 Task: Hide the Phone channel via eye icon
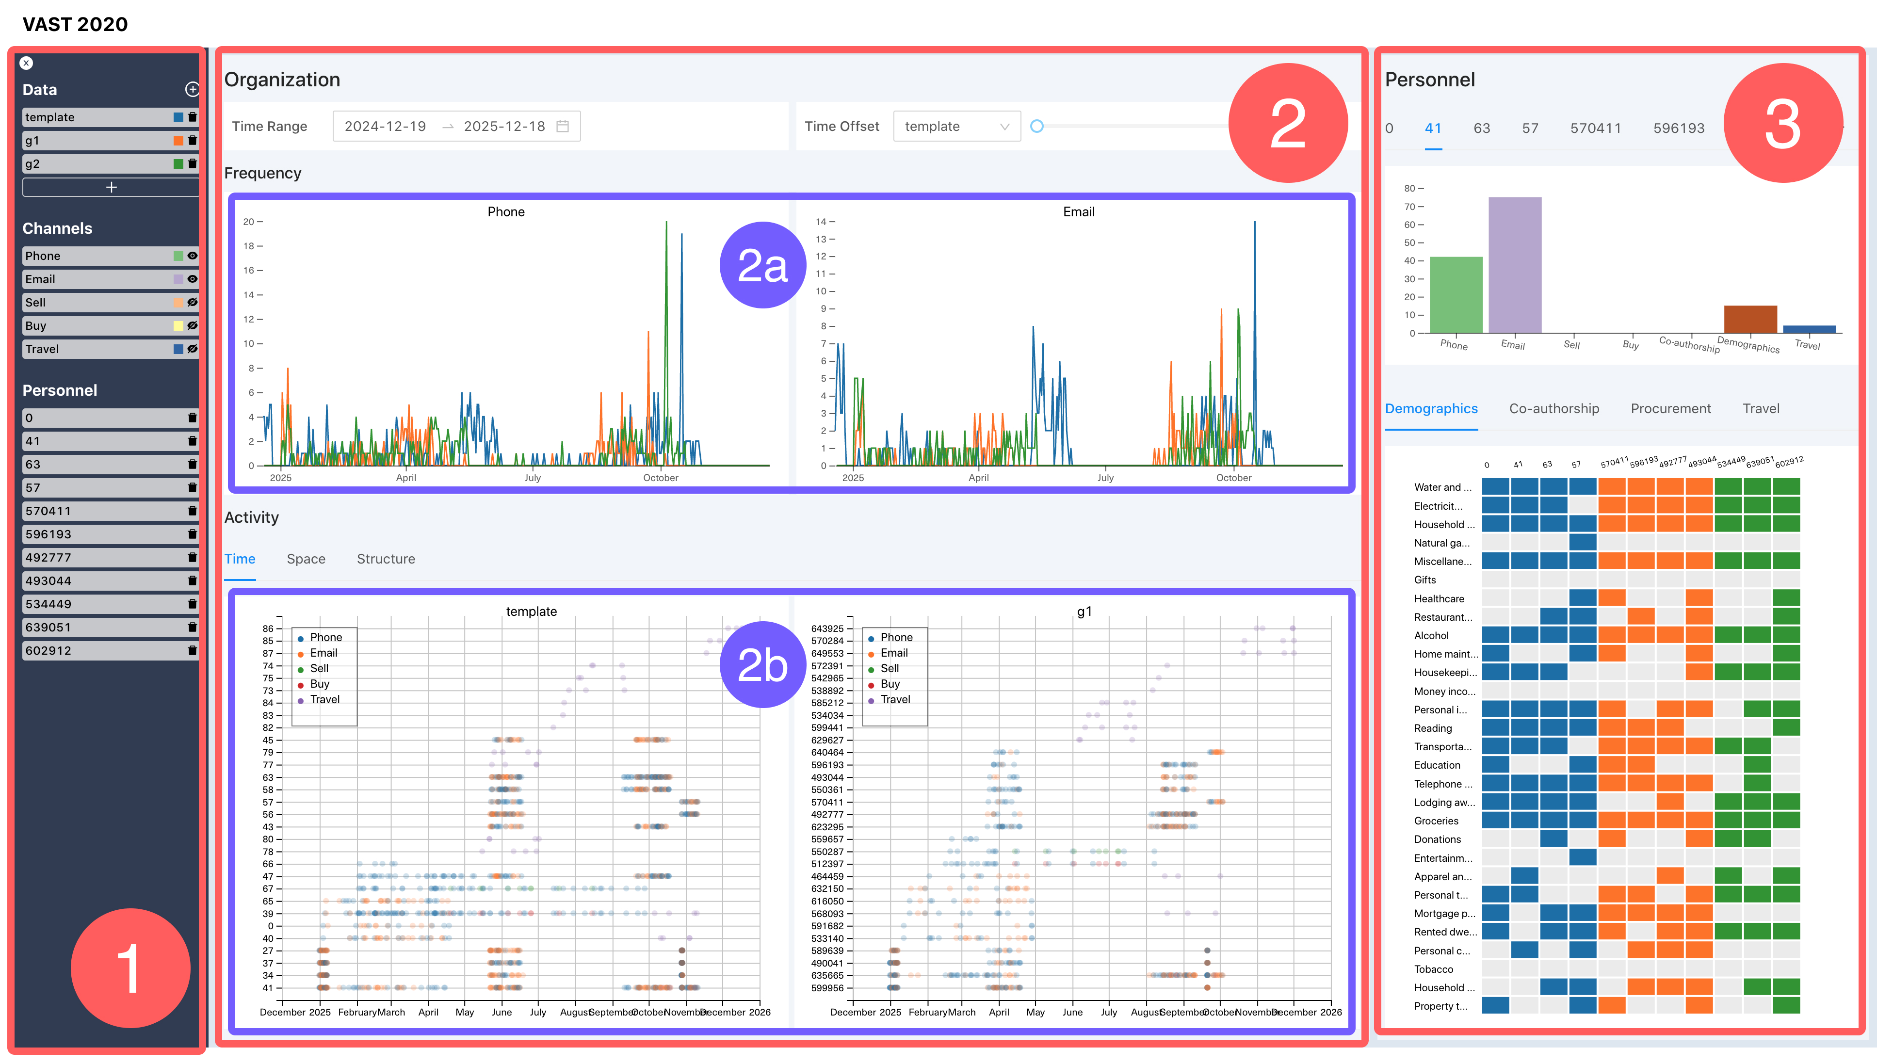tap(193, 256)
